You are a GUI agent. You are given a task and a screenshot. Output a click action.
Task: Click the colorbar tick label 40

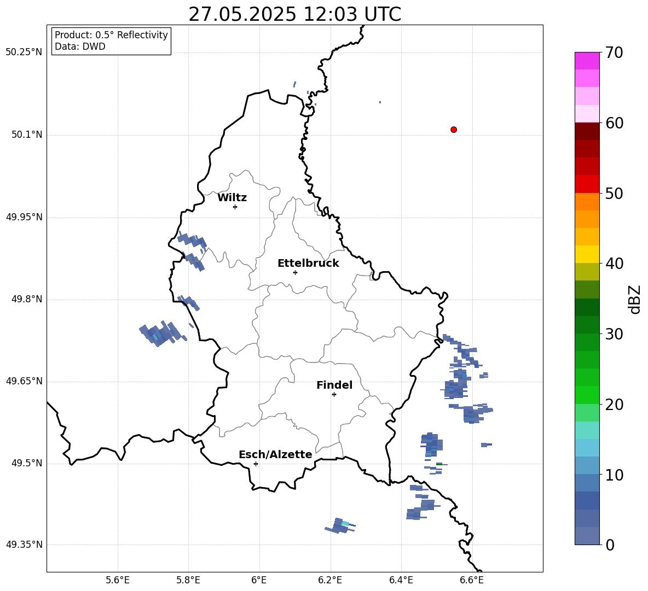(614, 264)
